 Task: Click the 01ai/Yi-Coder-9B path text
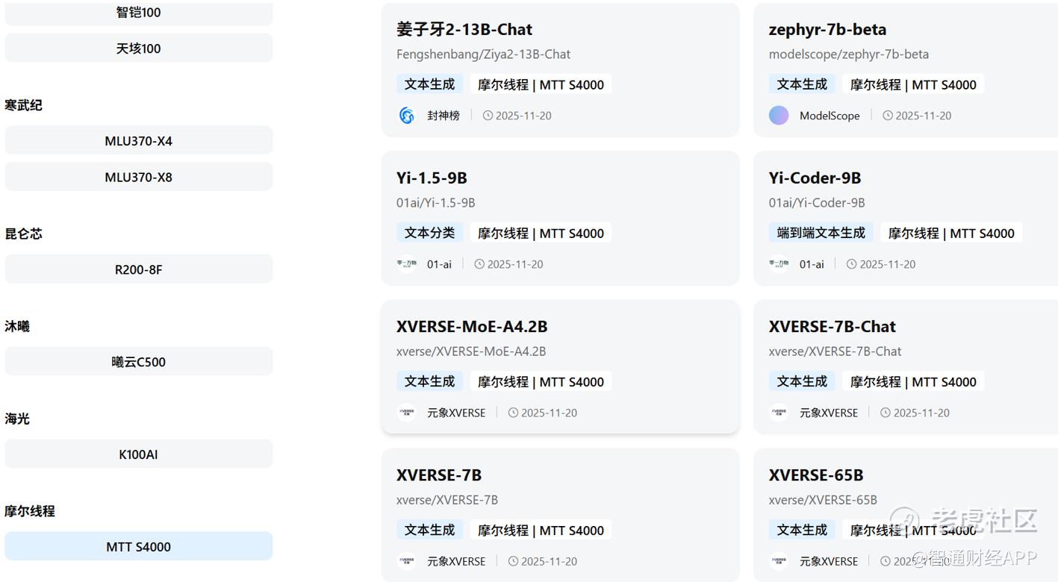click(x=817, y=203)
